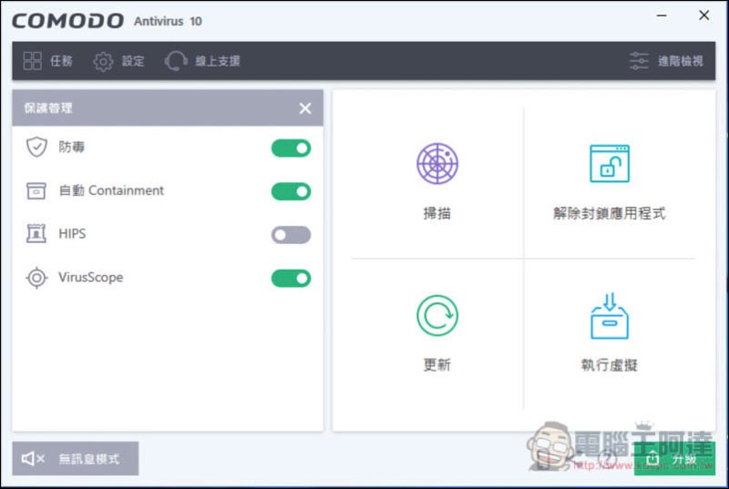Run 更新 update with the green circular arrow
Screen dimensions: 729x489
click(x=437, y=316)
